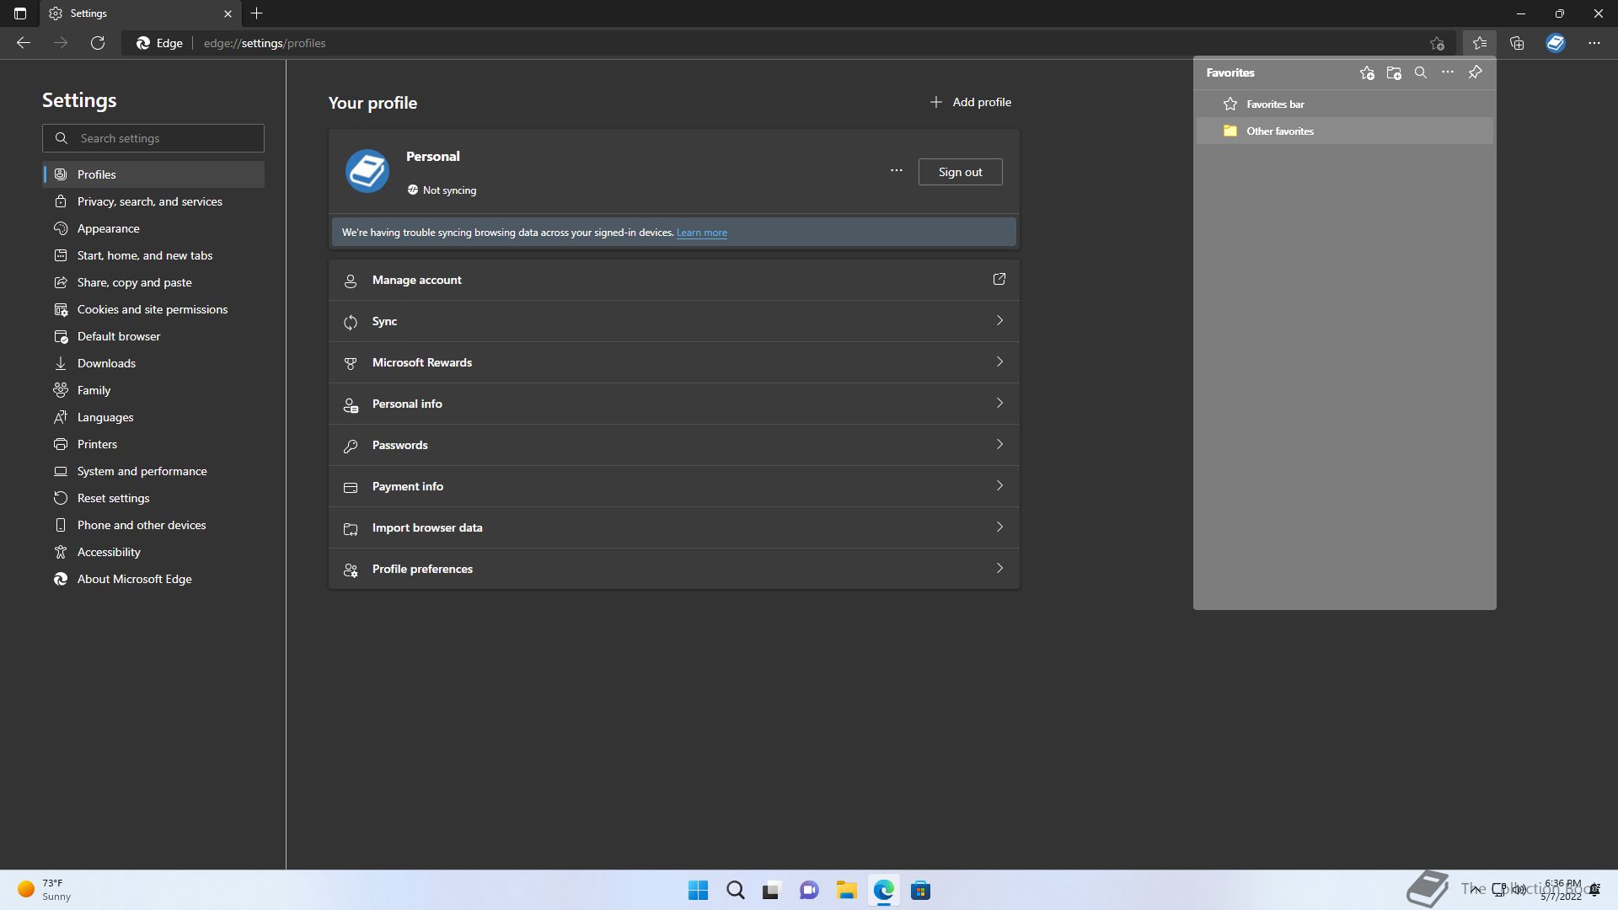The height and width of the screenshot is (910, 1618).
Task: Follow the Learn more sync link
Action: click(x=701, y=233)
